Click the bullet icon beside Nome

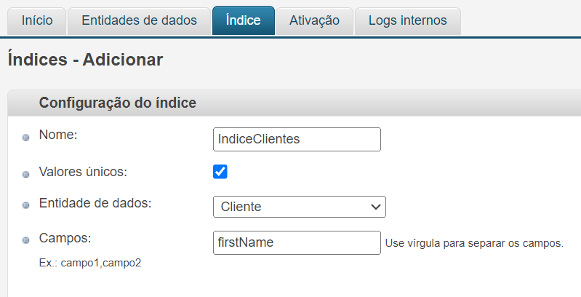(26, 138)
